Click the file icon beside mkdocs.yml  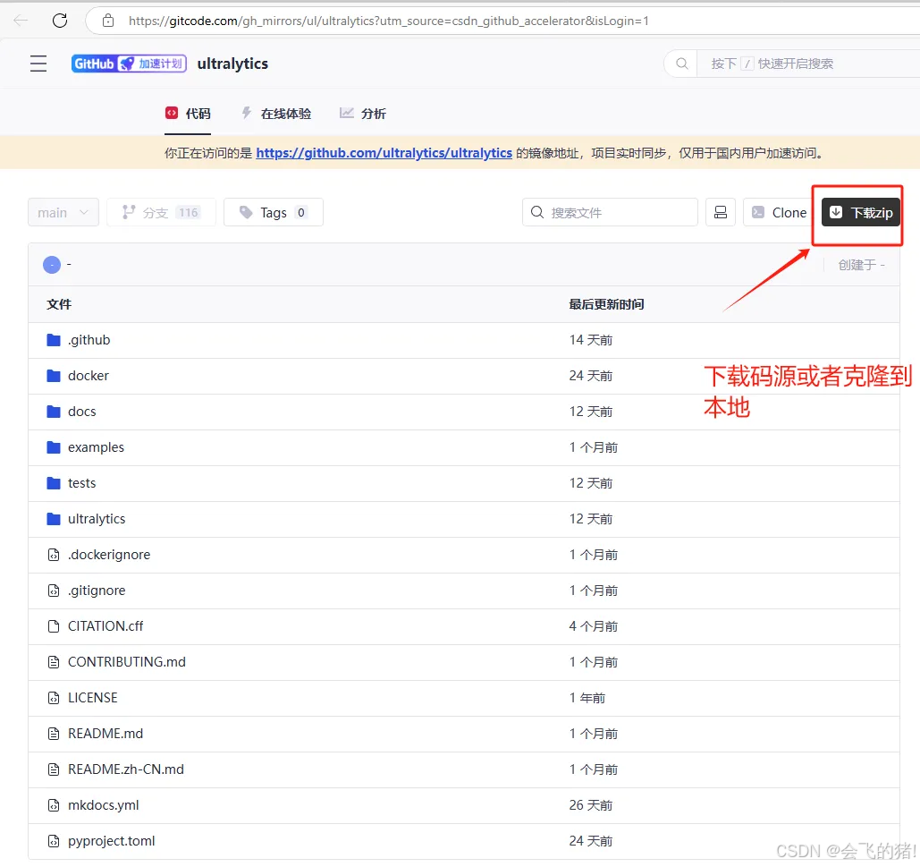(54, 805)
